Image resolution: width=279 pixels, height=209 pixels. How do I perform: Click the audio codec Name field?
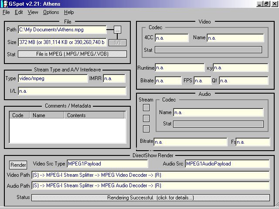218,112
